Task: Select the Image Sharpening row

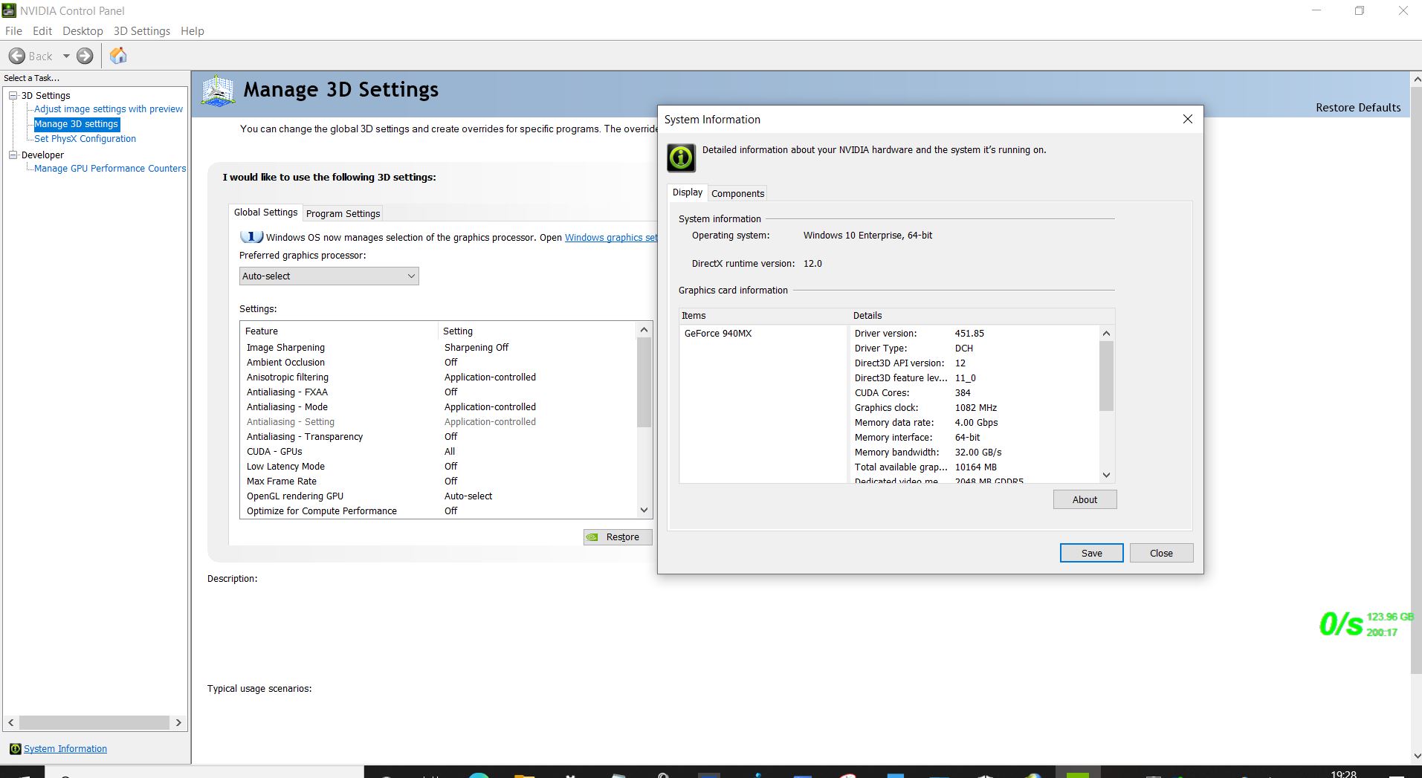Action: pyautogui.click(x=439, y=348)
